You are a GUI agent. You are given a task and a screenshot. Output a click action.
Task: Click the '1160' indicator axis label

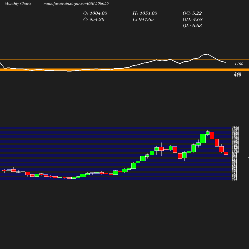(x=239, y=64)
